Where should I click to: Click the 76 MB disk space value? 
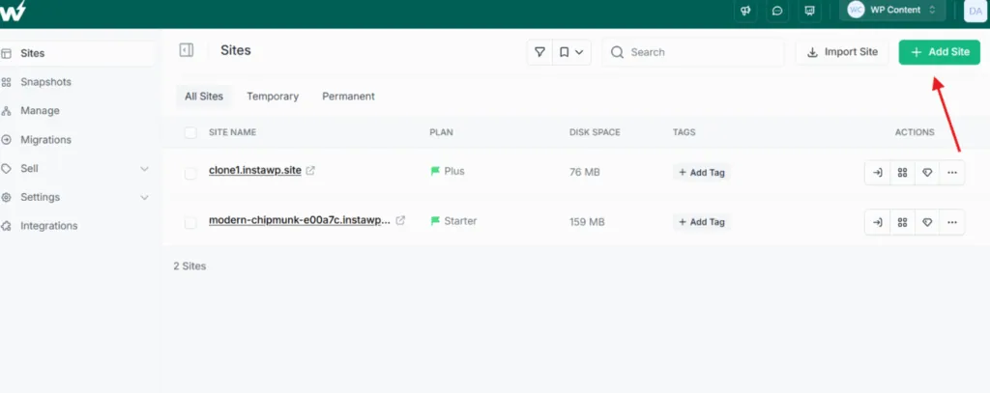[585, 172]
